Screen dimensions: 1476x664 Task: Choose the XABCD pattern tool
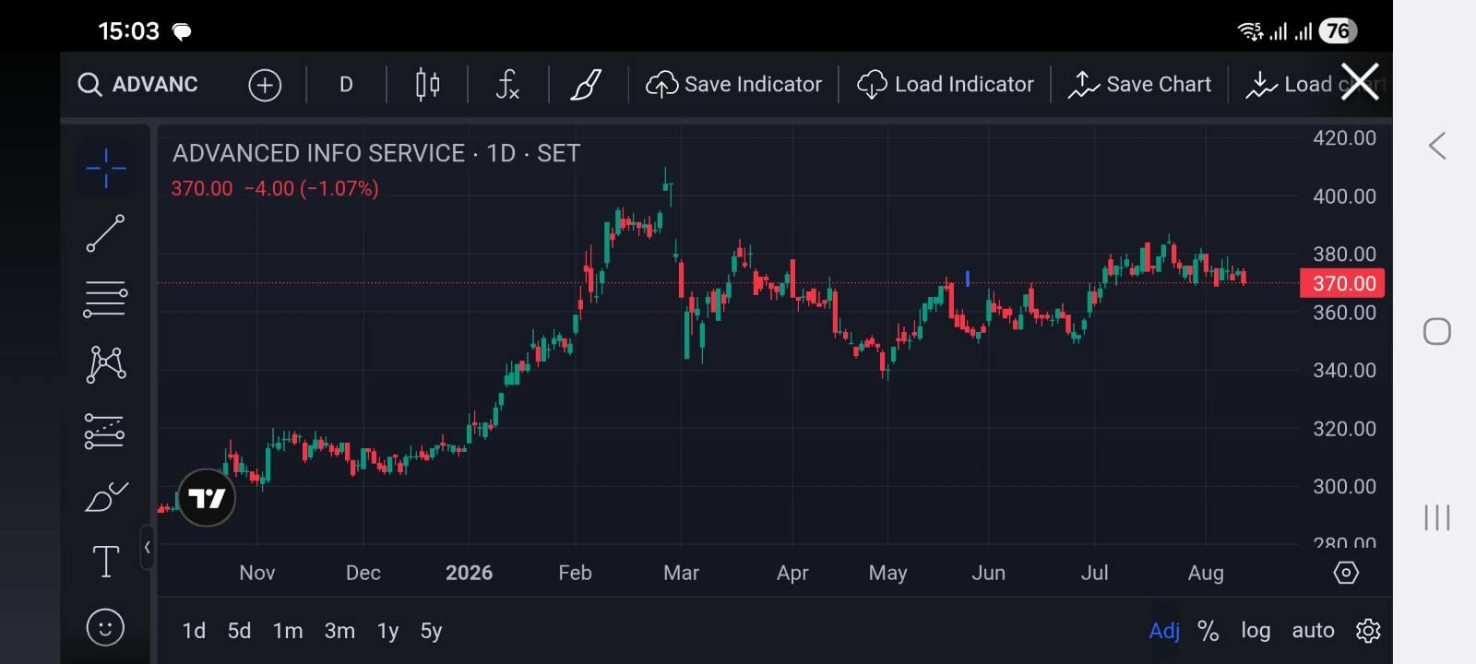point(106,364)
